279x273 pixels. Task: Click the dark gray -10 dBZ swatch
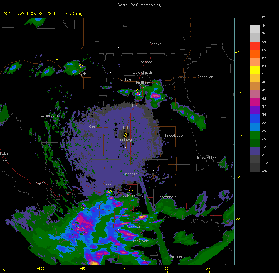(x=254, y=167)
